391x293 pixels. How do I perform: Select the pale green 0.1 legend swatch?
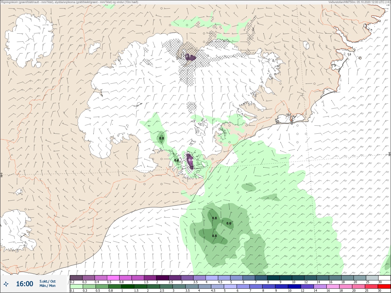76,287
